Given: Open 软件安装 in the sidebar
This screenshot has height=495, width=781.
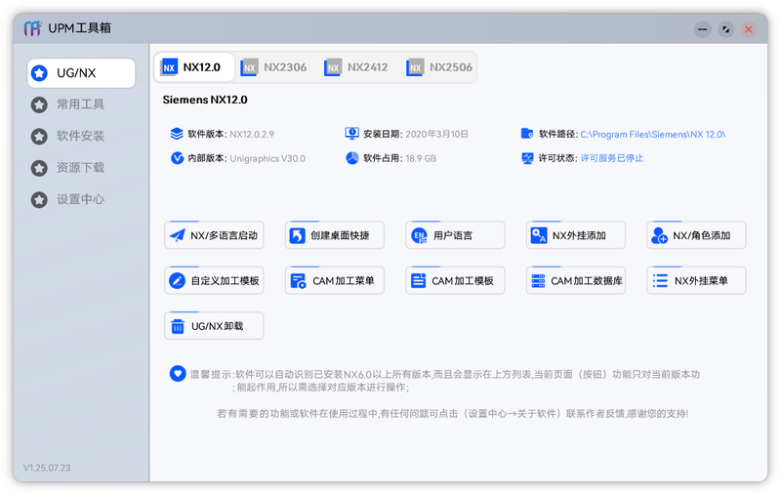Looking at the screenshot, I should (x=80, y=137).
